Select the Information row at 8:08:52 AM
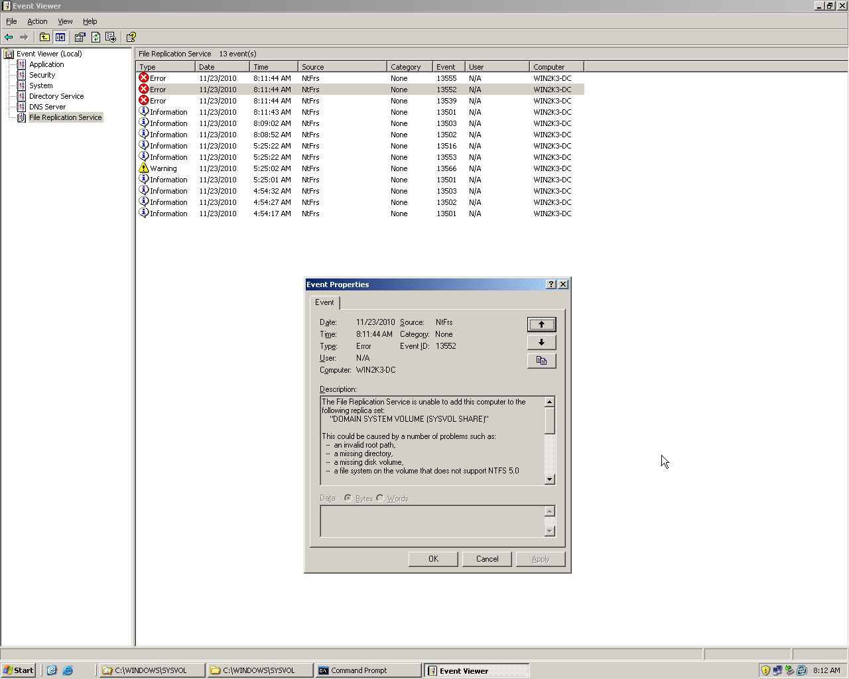This screenshot has width=849, height=679. [x=360, y=135]
